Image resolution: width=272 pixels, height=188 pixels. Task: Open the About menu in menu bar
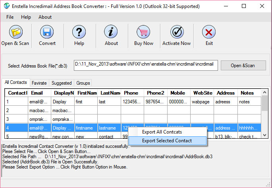(45, 17)
